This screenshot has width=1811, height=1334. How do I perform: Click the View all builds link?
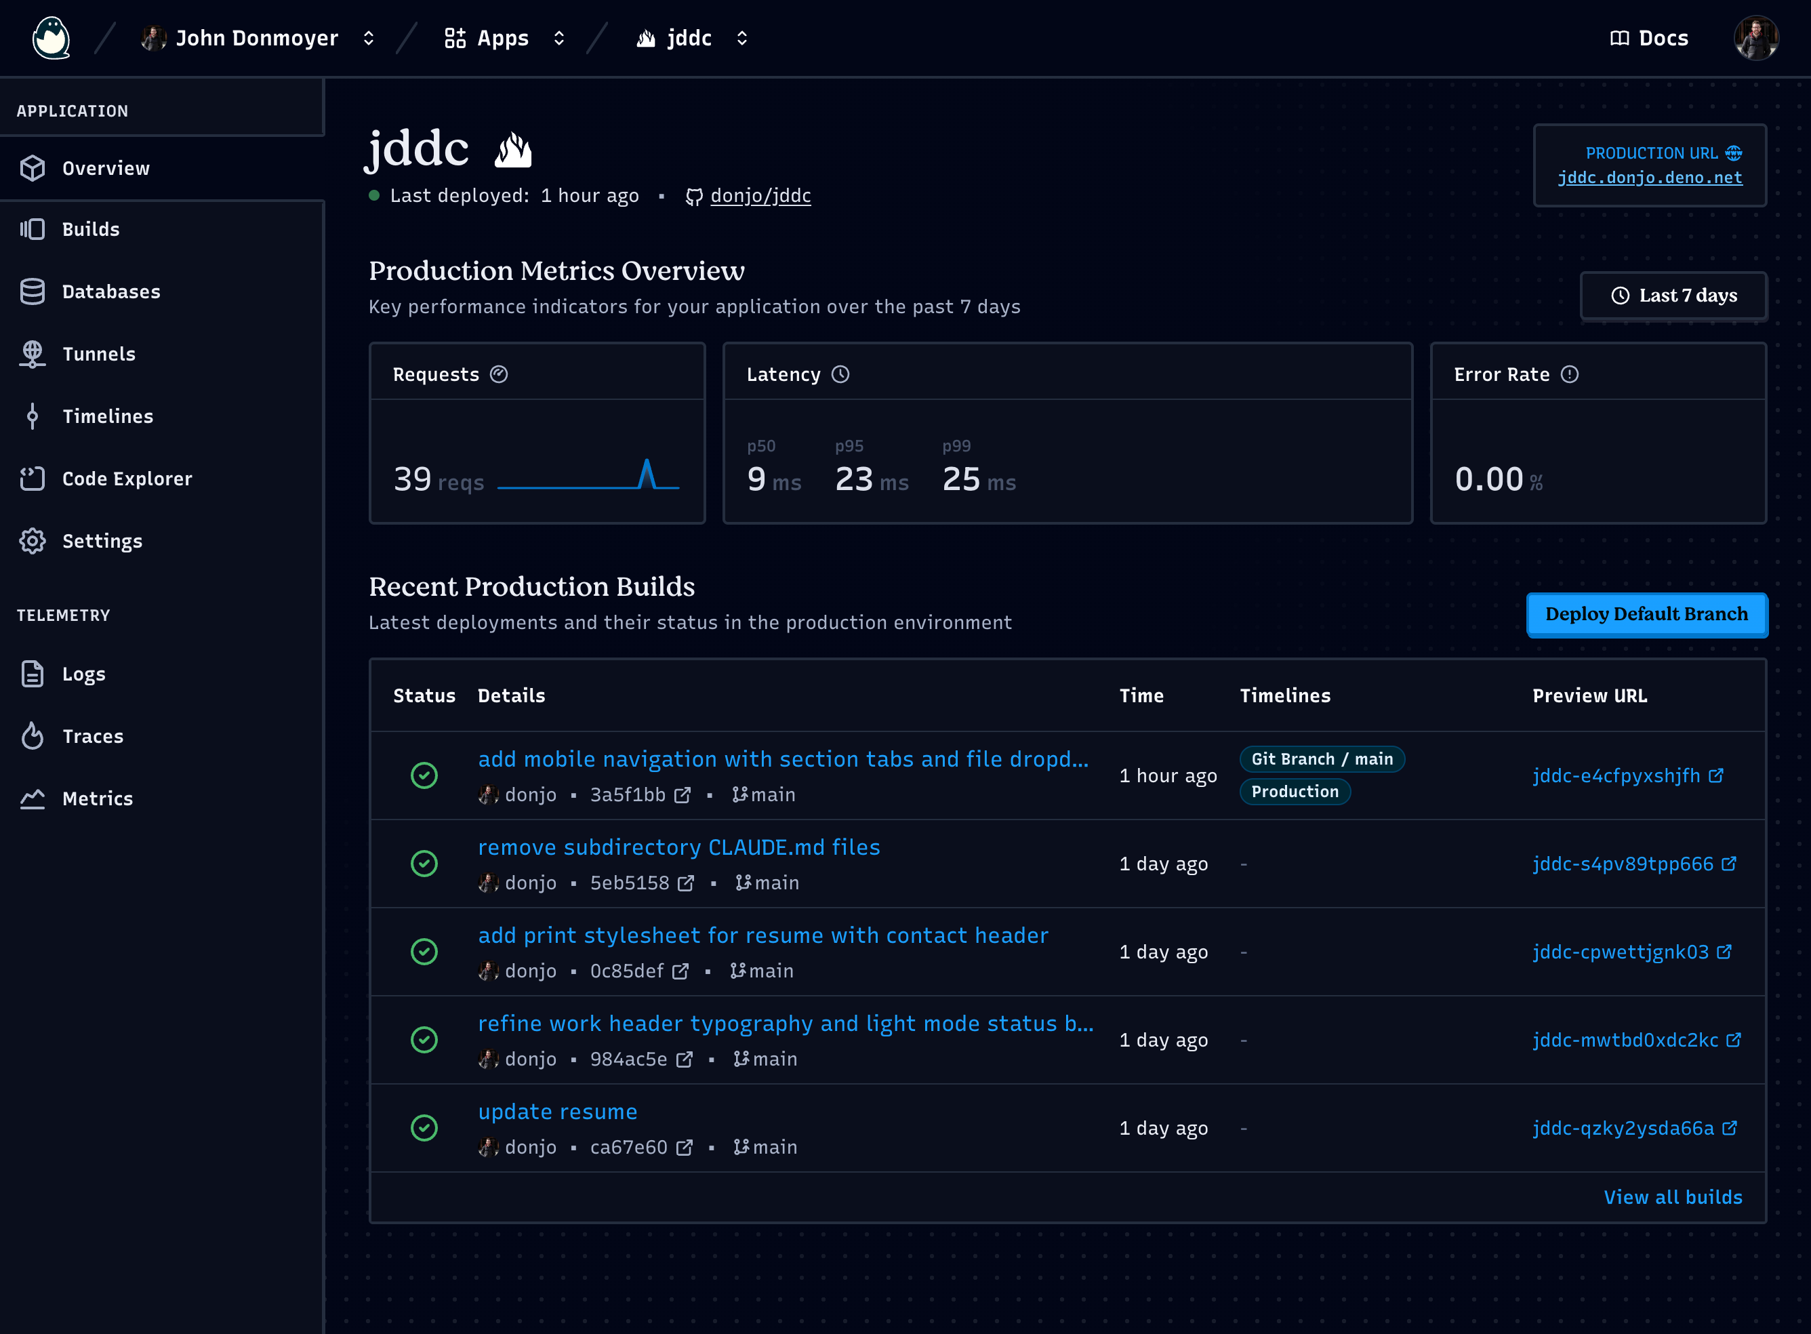tap(1673, 1196)
